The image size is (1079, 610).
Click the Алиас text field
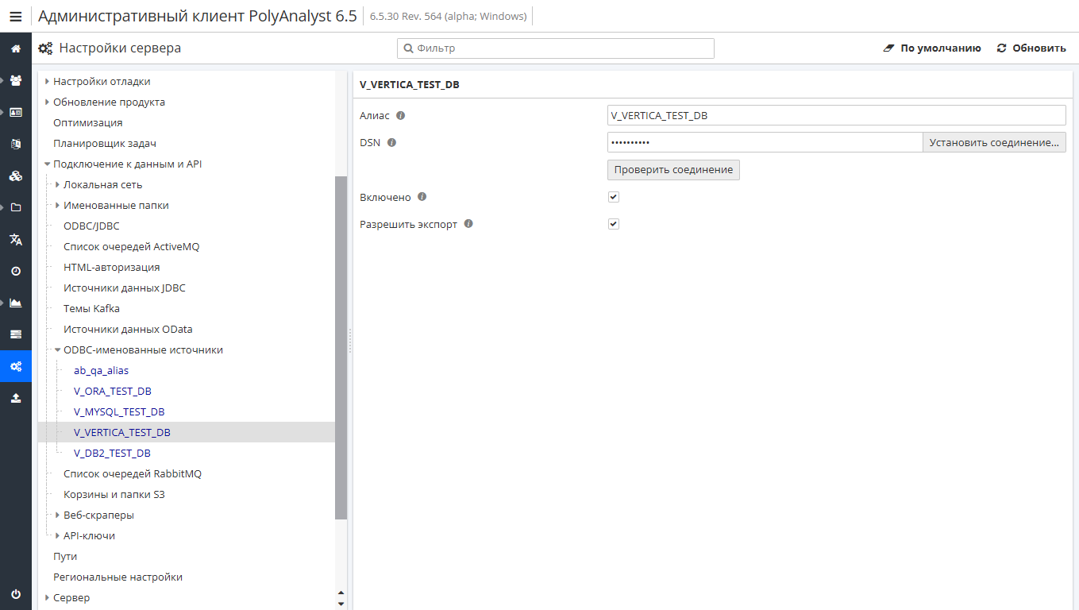pos(837,115)
